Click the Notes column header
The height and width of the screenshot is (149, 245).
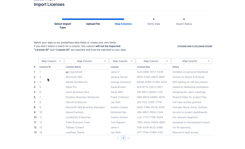(x=175, y=67)
